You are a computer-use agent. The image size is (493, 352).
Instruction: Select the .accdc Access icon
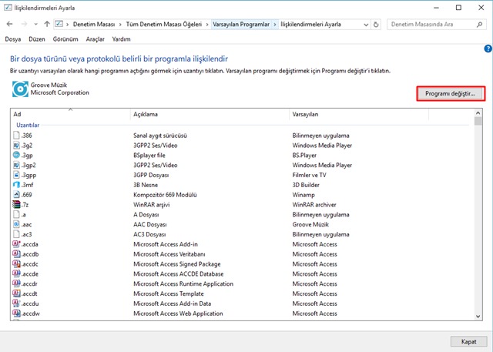[16, 264]
